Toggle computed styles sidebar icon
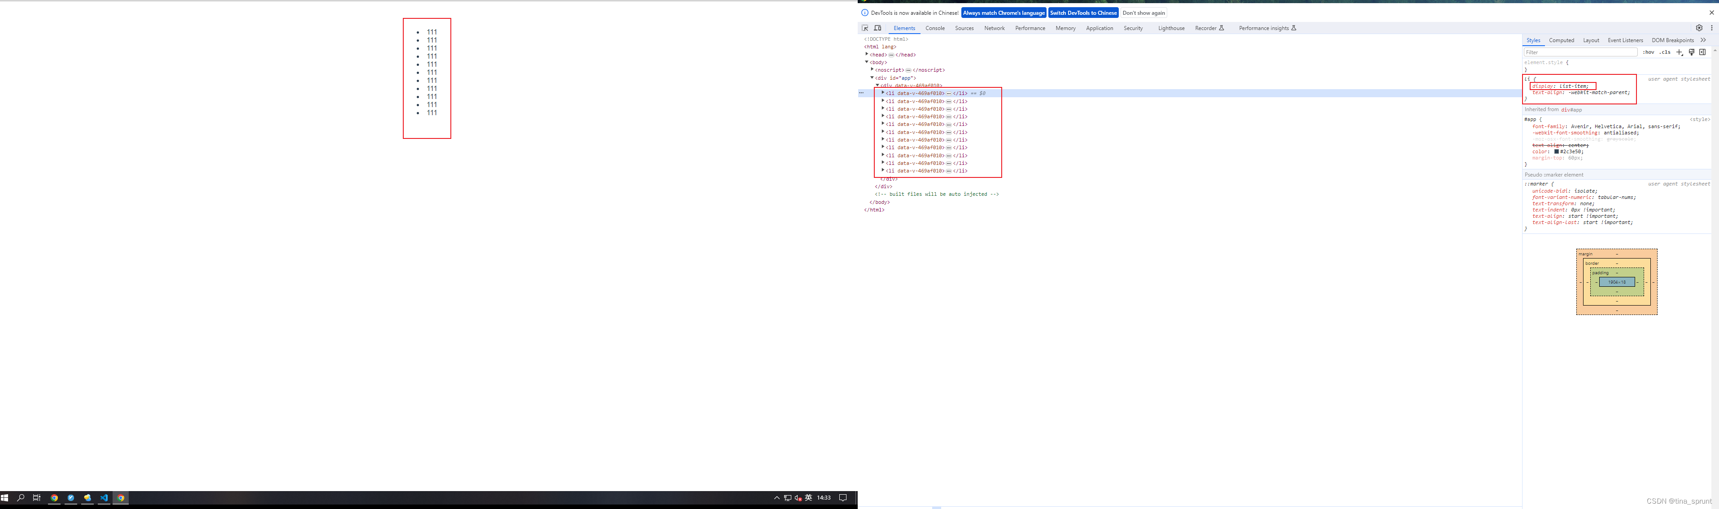Viewport: 1719px width, 509px height. 1702,52
